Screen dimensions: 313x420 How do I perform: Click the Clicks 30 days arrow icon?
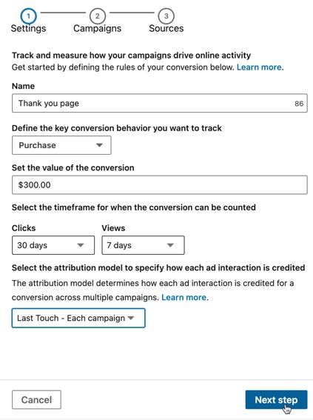pyautogui.click(x=81, y=245)
